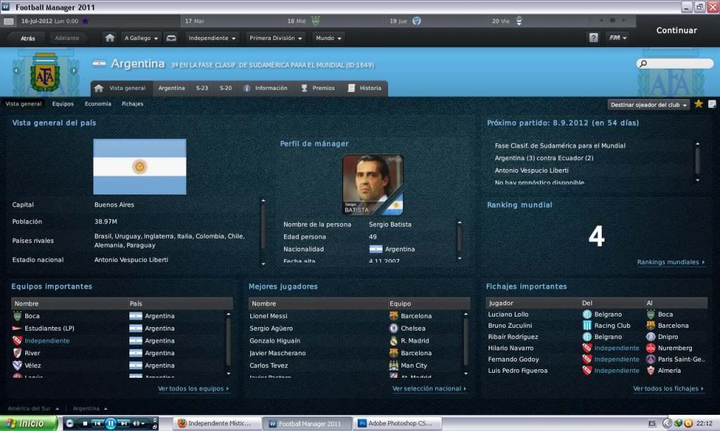Click the purple star next to the date
This screenshot has width=720, height=431.
85,21
